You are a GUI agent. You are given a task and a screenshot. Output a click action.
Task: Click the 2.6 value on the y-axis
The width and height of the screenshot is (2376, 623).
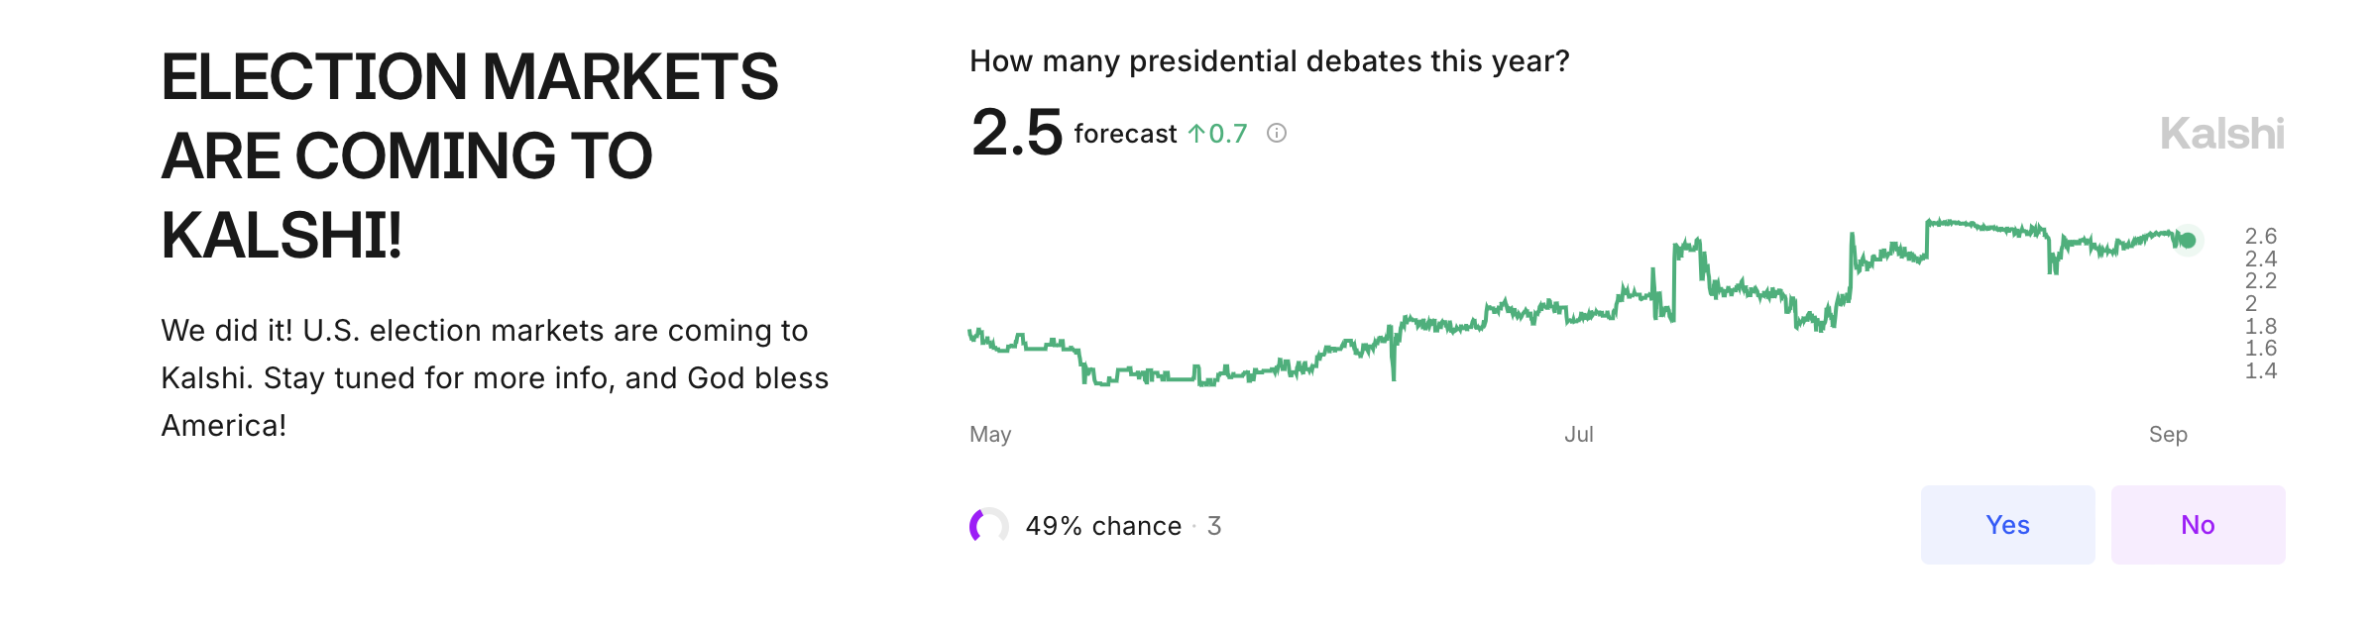2261,236
